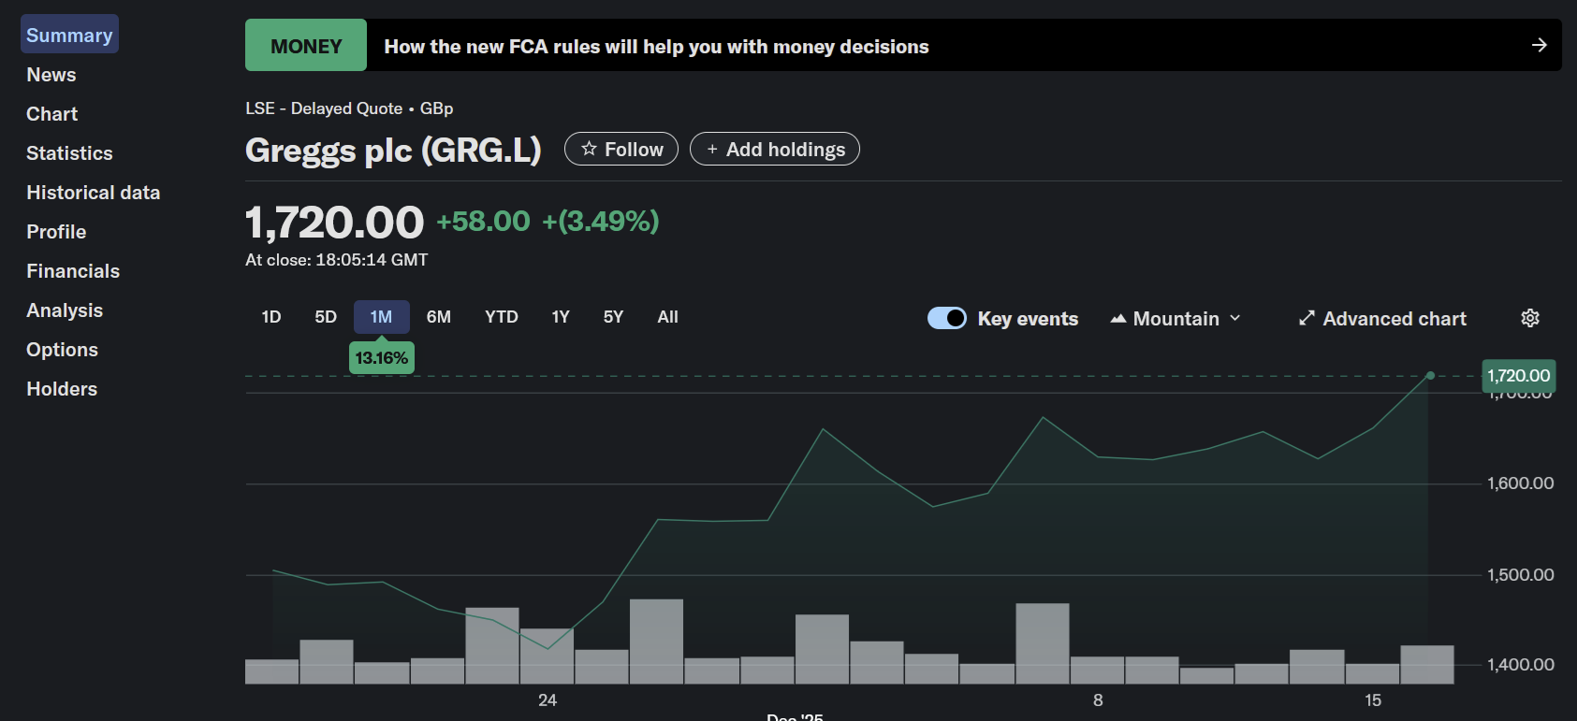Click the +58.00 price change value
Screen dimensions: 1577x721
tap(483, 222)
